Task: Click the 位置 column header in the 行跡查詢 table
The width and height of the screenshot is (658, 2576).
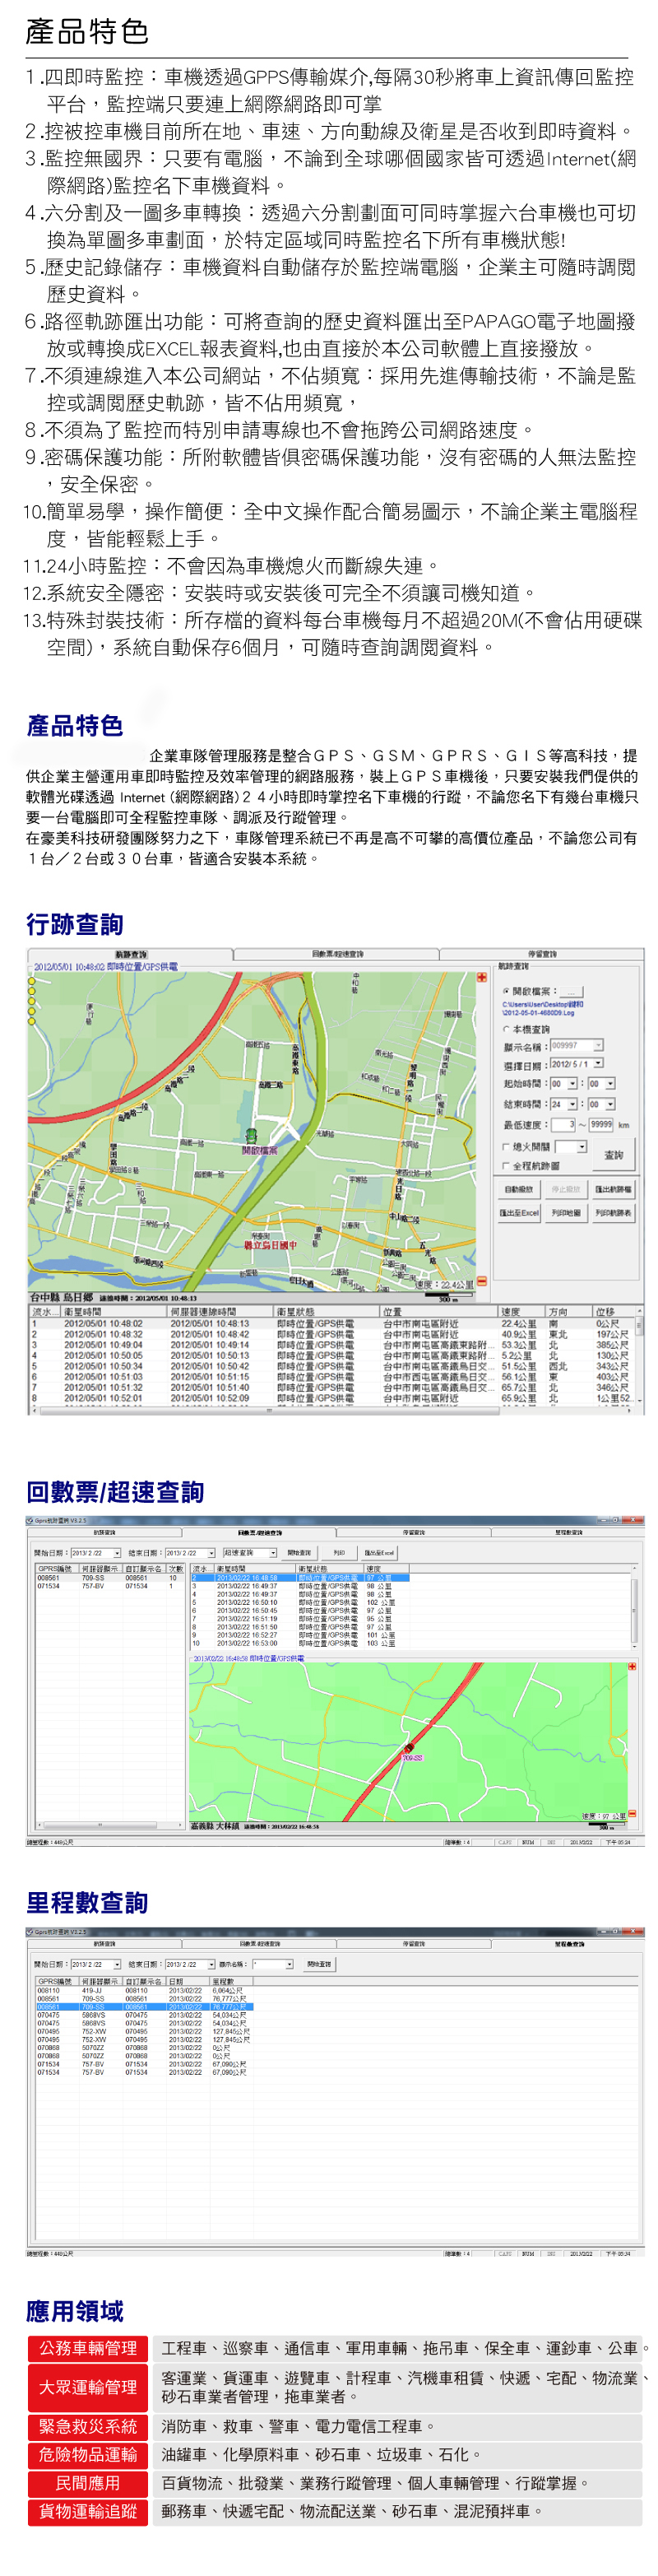Action: click(x=438, y=1311)
